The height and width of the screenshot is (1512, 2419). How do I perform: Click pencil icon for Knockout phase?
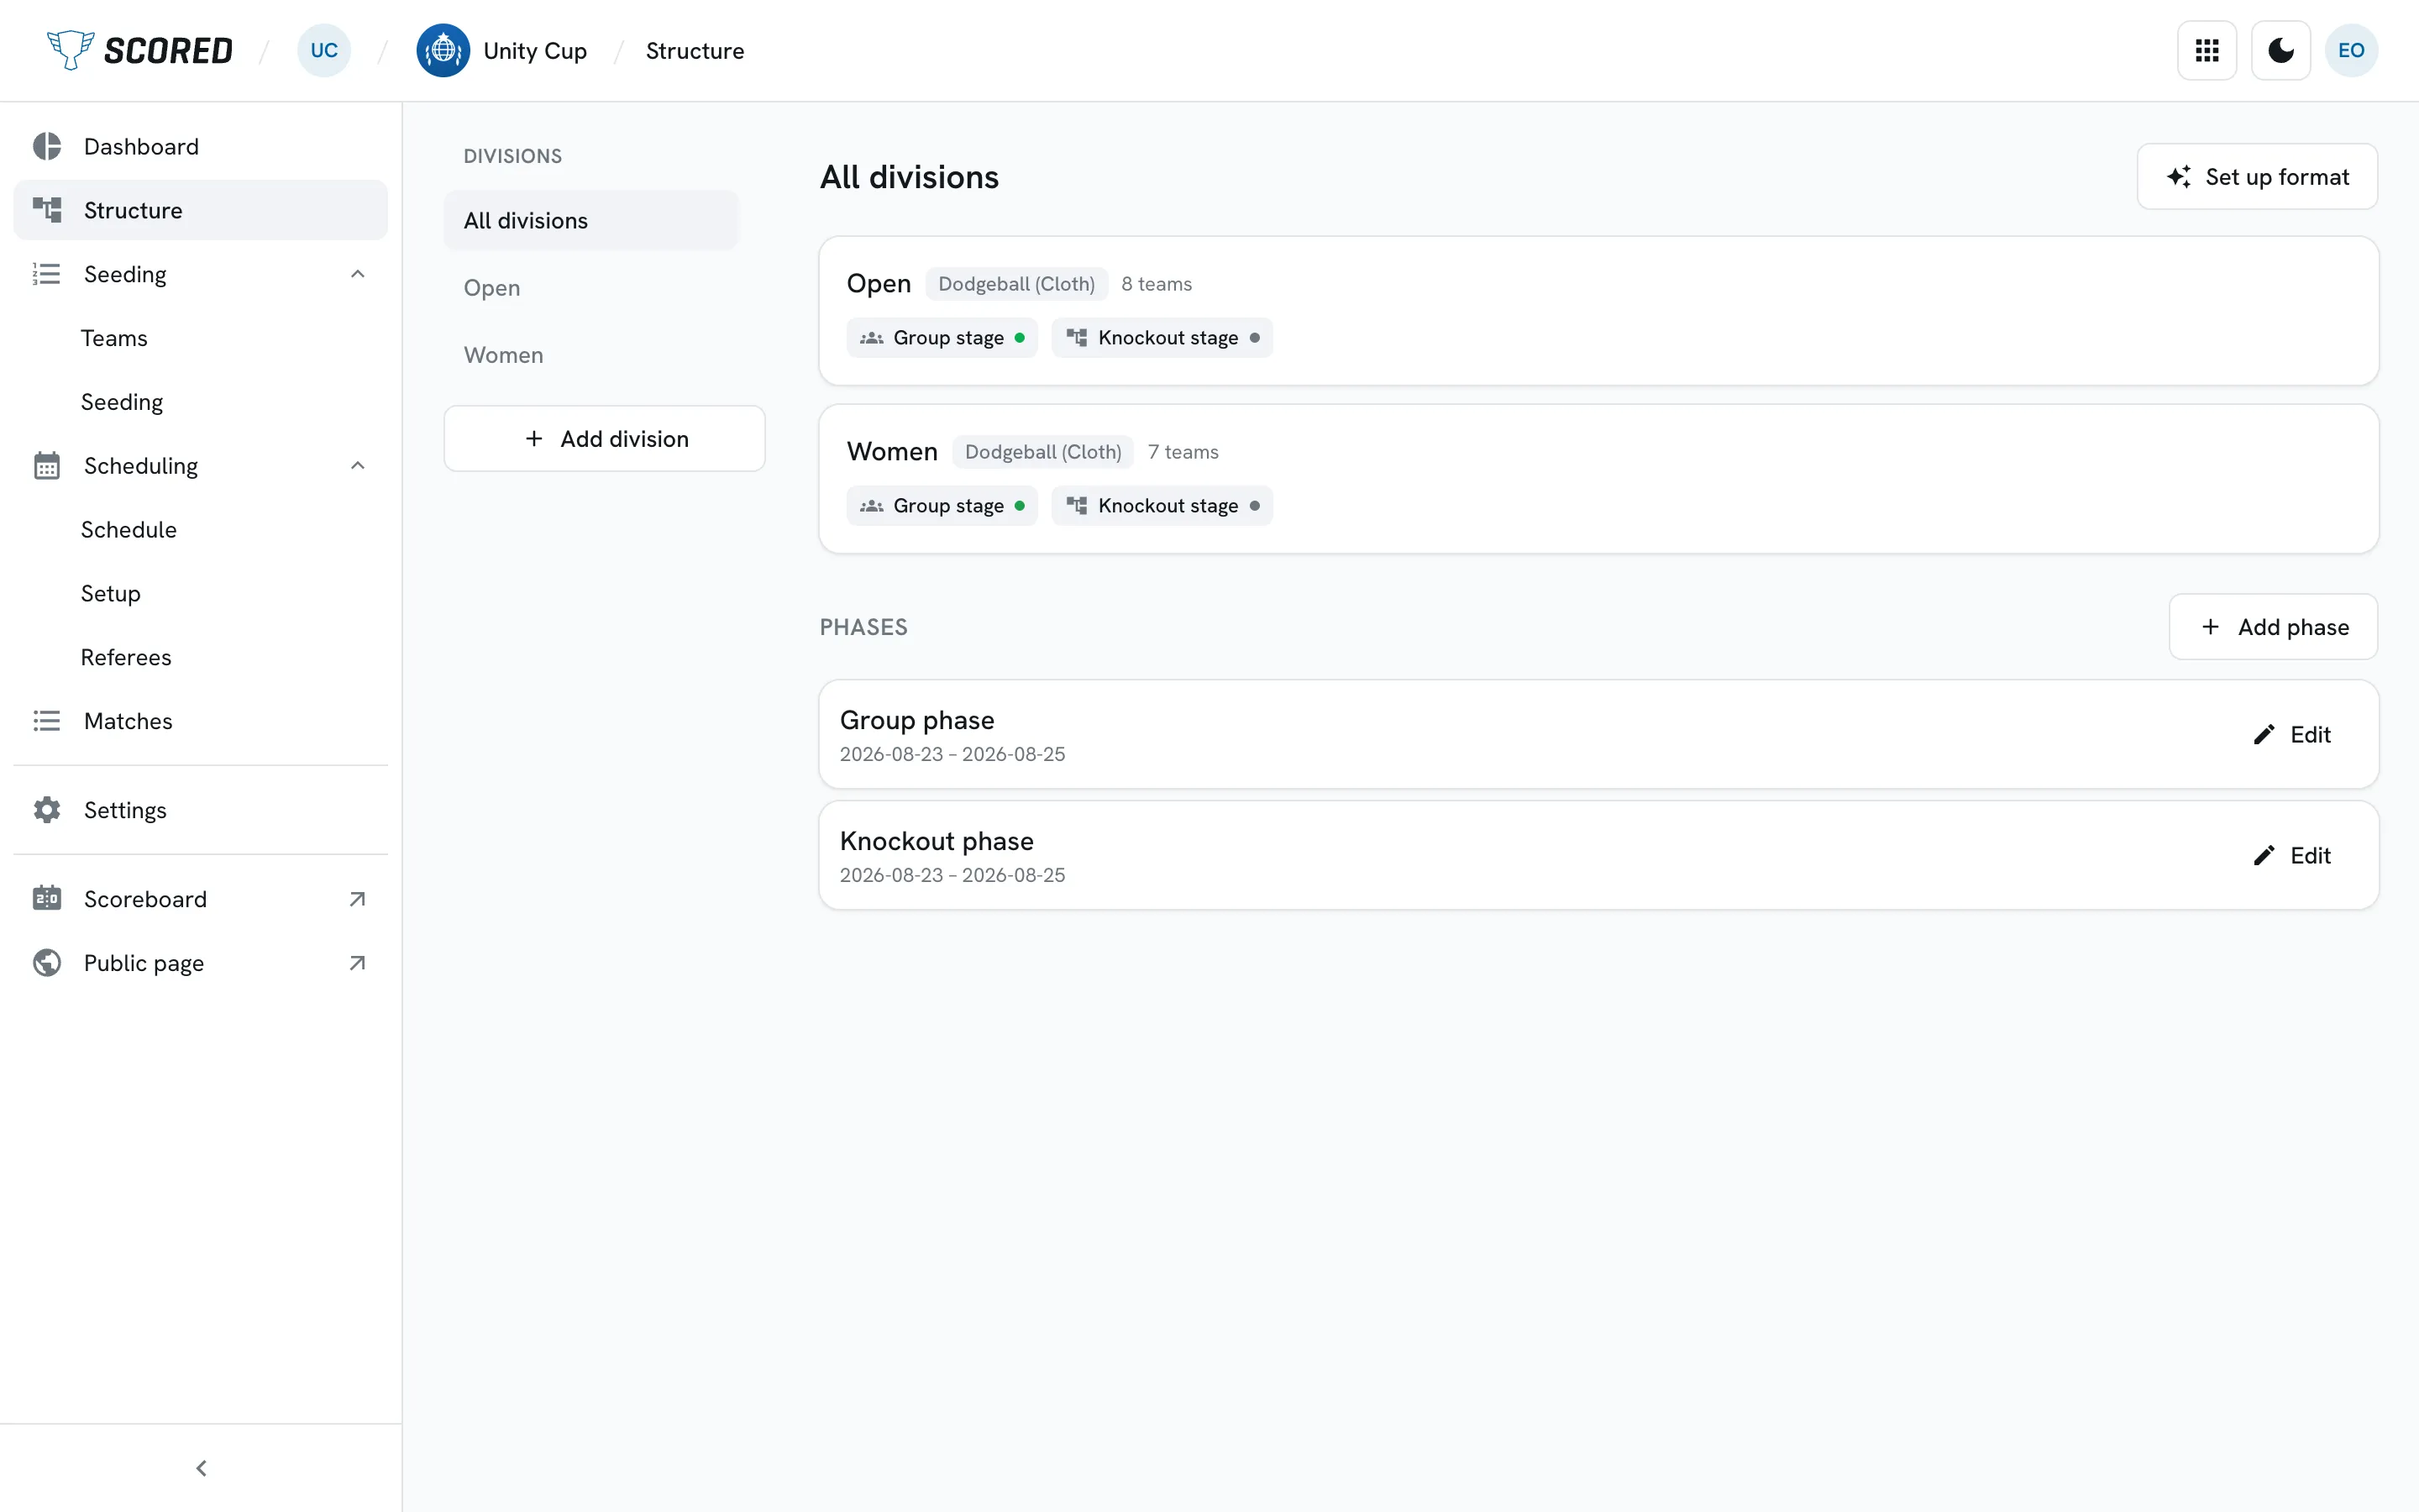coord(2264,856)
